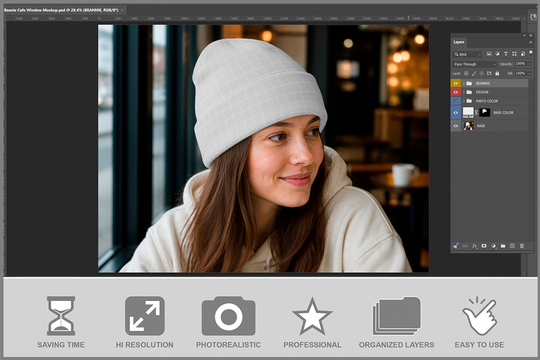Open the Layers panel menu icon

[531, 42]
